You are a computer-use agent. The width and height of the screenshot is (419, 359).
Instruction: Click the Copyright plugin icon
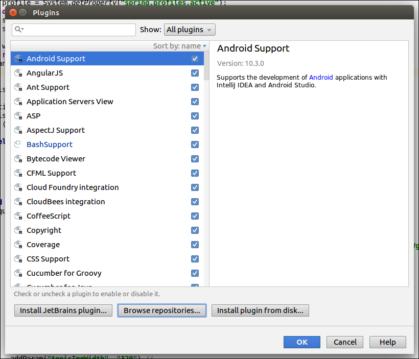pos(18,230)
